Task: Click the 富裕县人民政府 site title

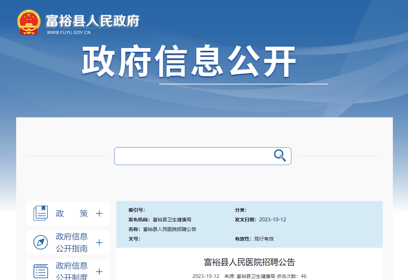Action: click(92, 21)
